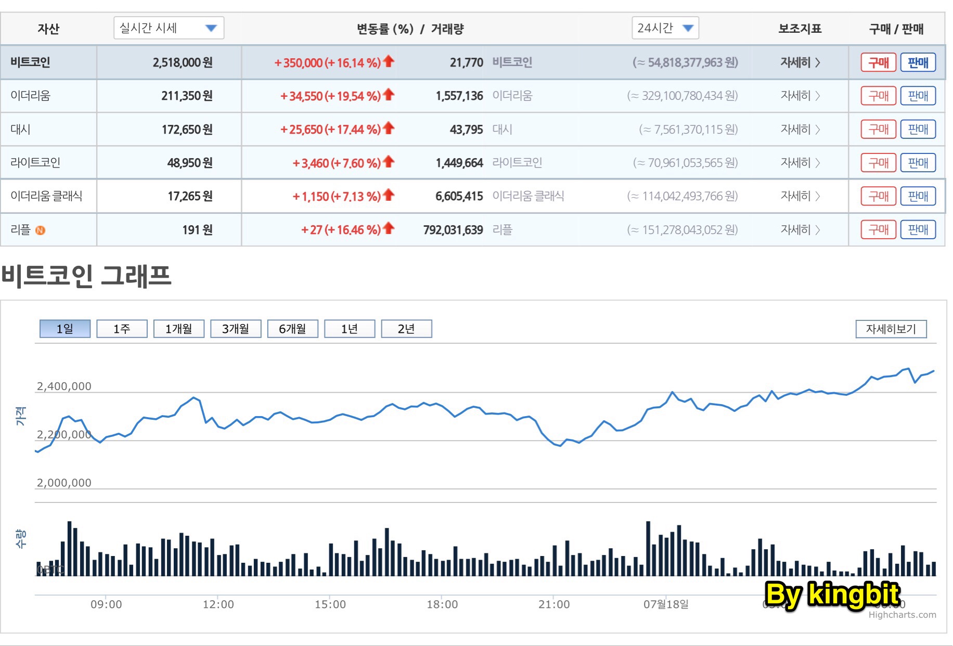Click the price 17,265 원

[x=190, y=196]
